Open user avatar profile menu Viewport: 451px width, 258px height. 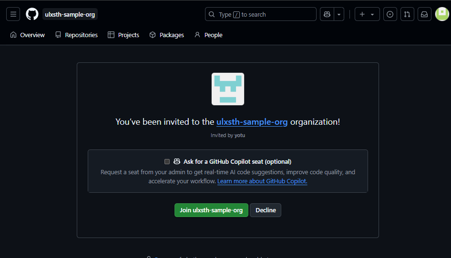tap(442, 14)
